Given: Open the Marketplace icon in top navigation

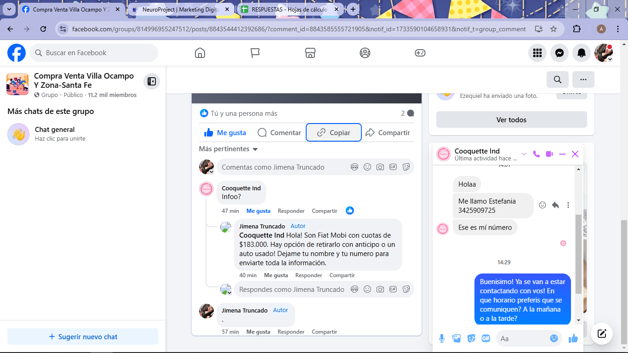Looking at the screenshot, I should (310, 53).
